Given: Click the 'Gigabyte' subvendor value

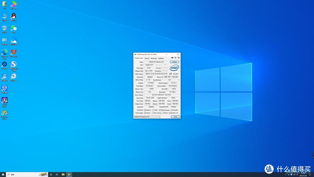Looking at the screenshot, I should tap(150, 77).
